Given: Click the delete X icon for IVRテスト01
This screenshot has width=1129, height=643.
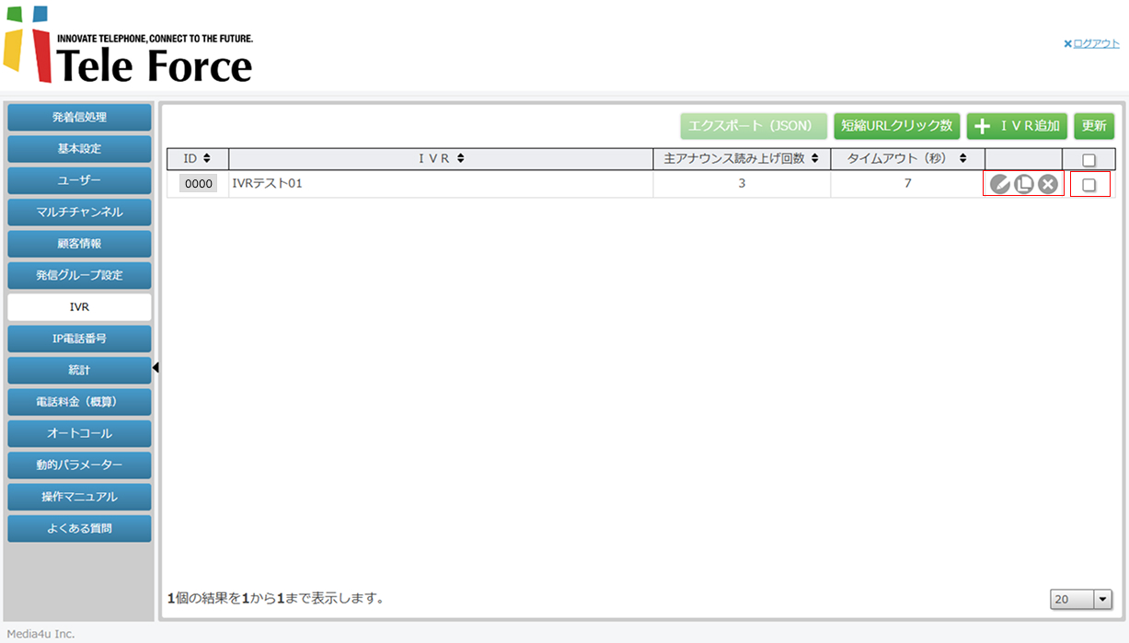Looking at the screenshot, I should (x=1047, y=184).
